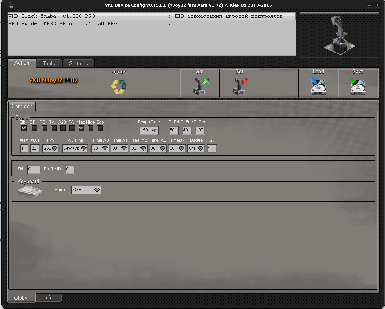Toggle the FA checkbox
The width and height of the screenshot is (385, 309).
click(72, 128)
